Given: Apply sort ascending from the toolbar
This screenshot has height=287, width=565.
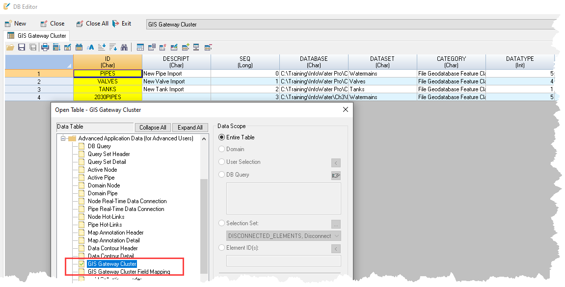Looking at the screenshot, I should [101, 47].
